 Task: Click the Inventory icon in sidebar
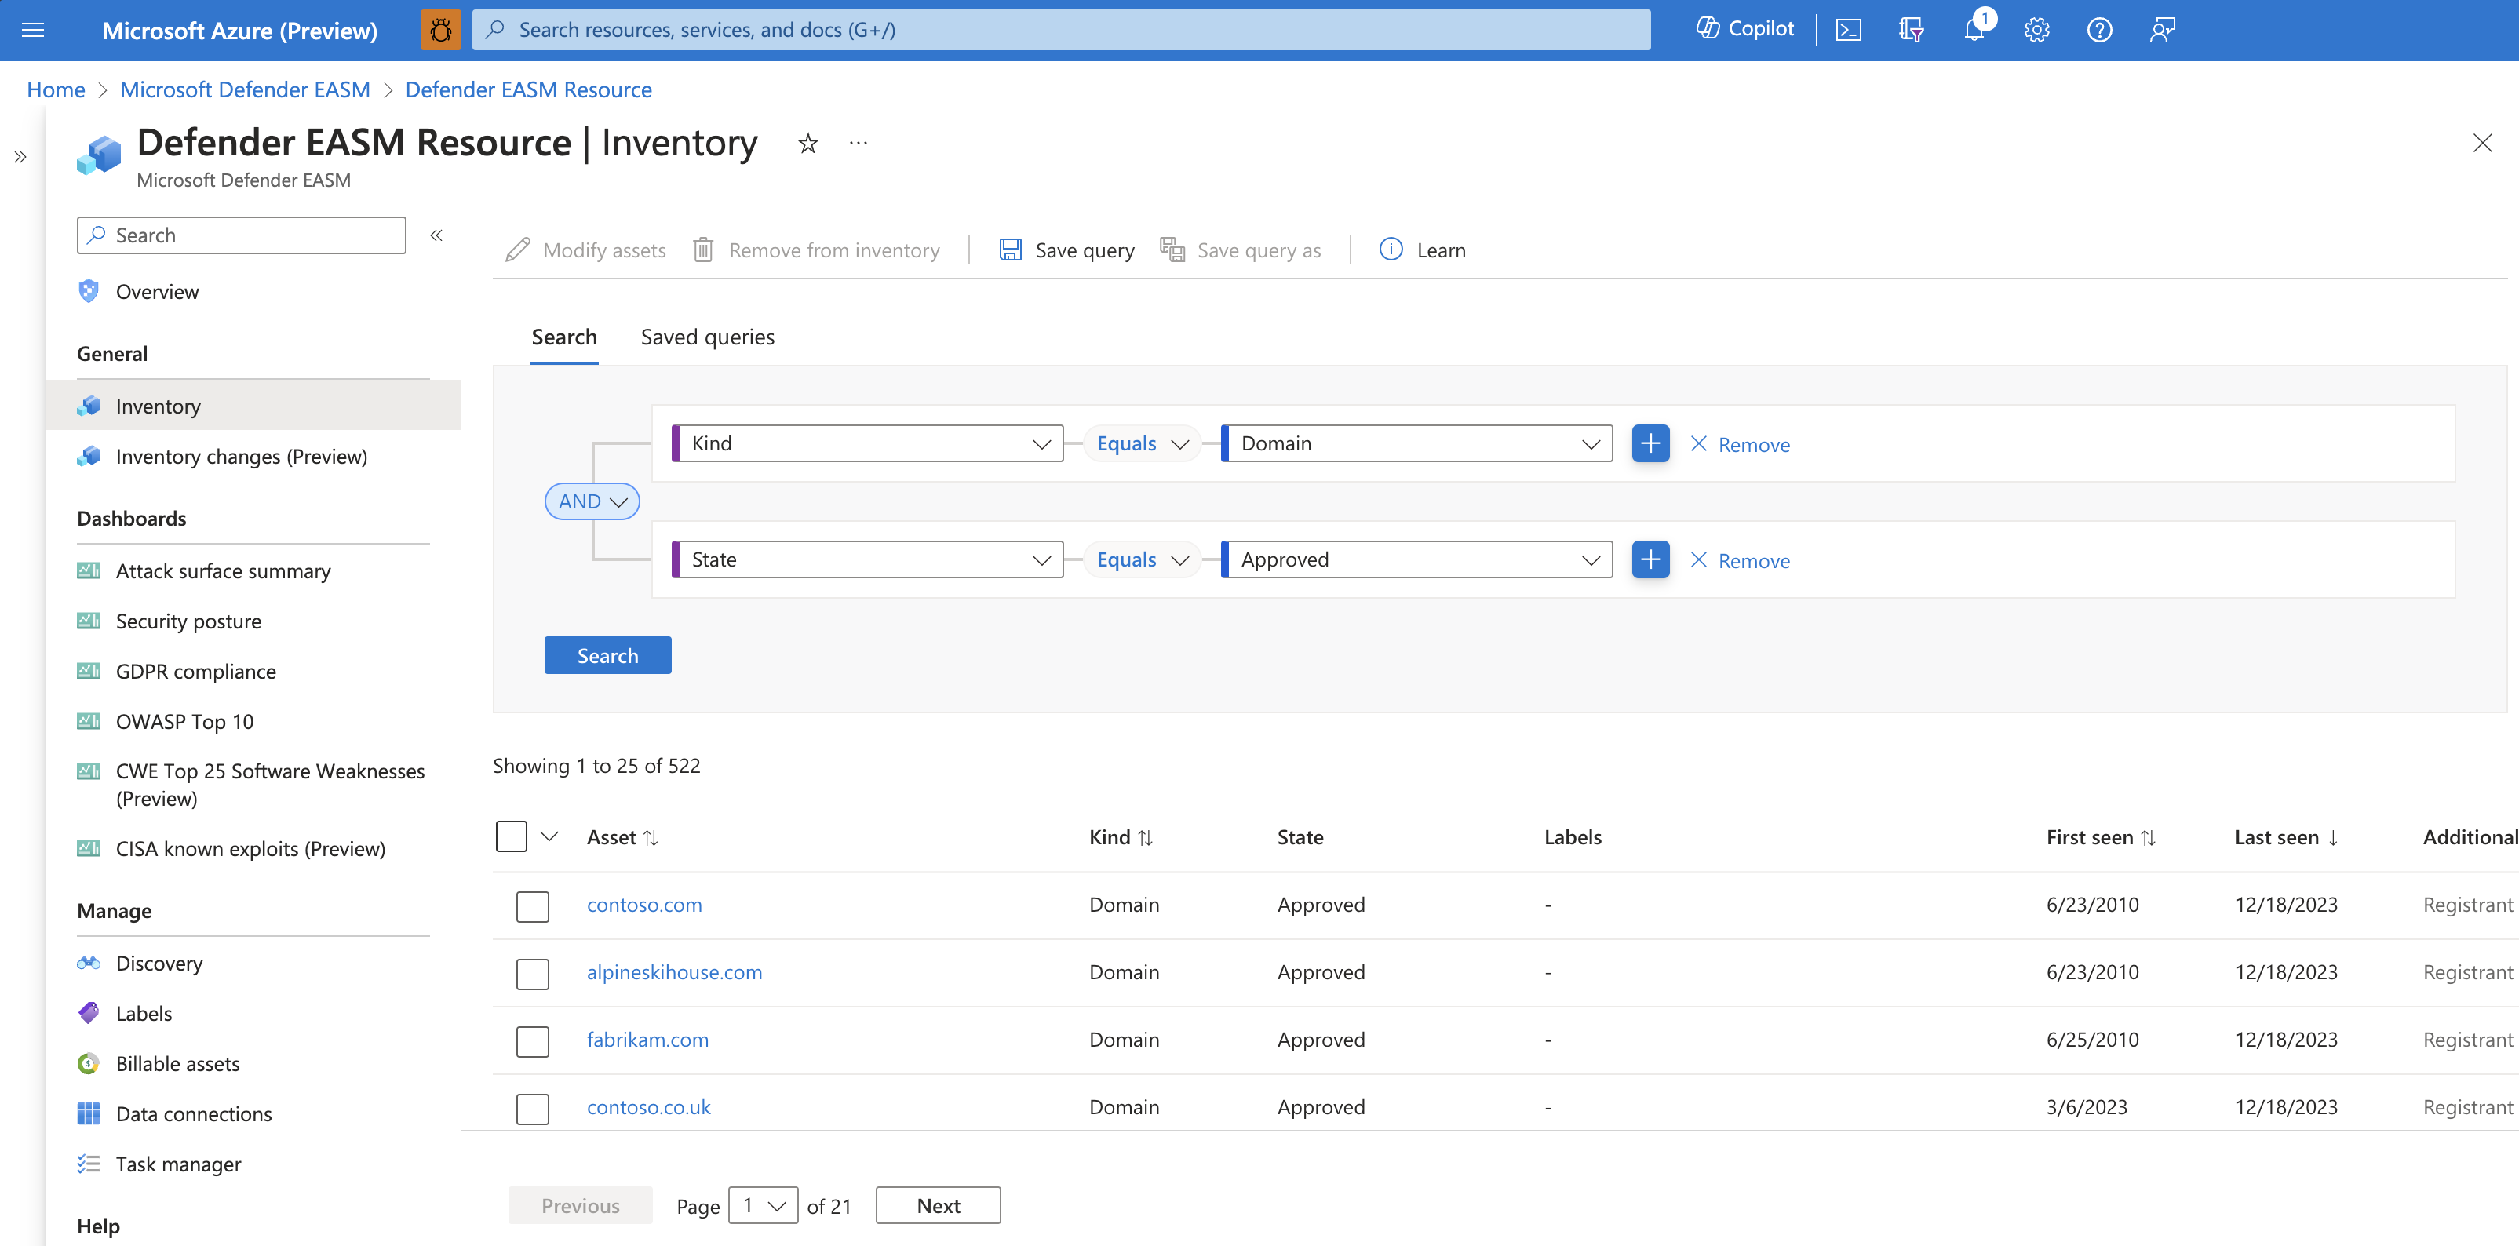coord(90,405)
